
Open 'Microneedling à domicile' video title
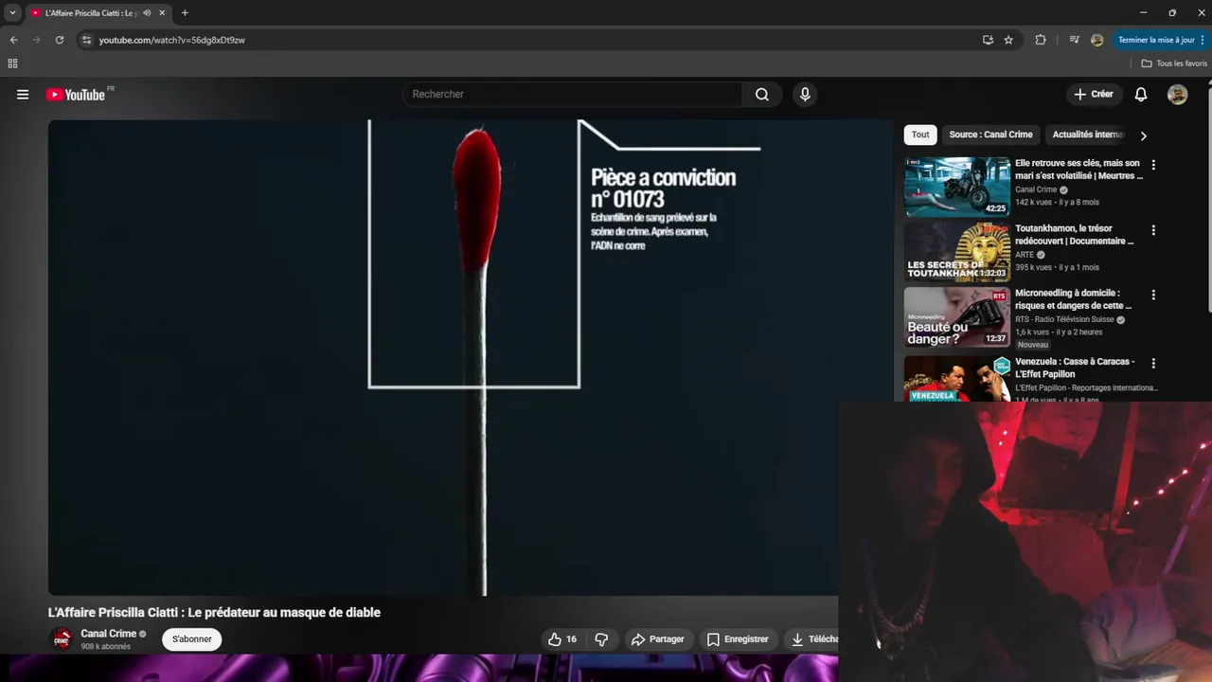tap(1073, 299)
